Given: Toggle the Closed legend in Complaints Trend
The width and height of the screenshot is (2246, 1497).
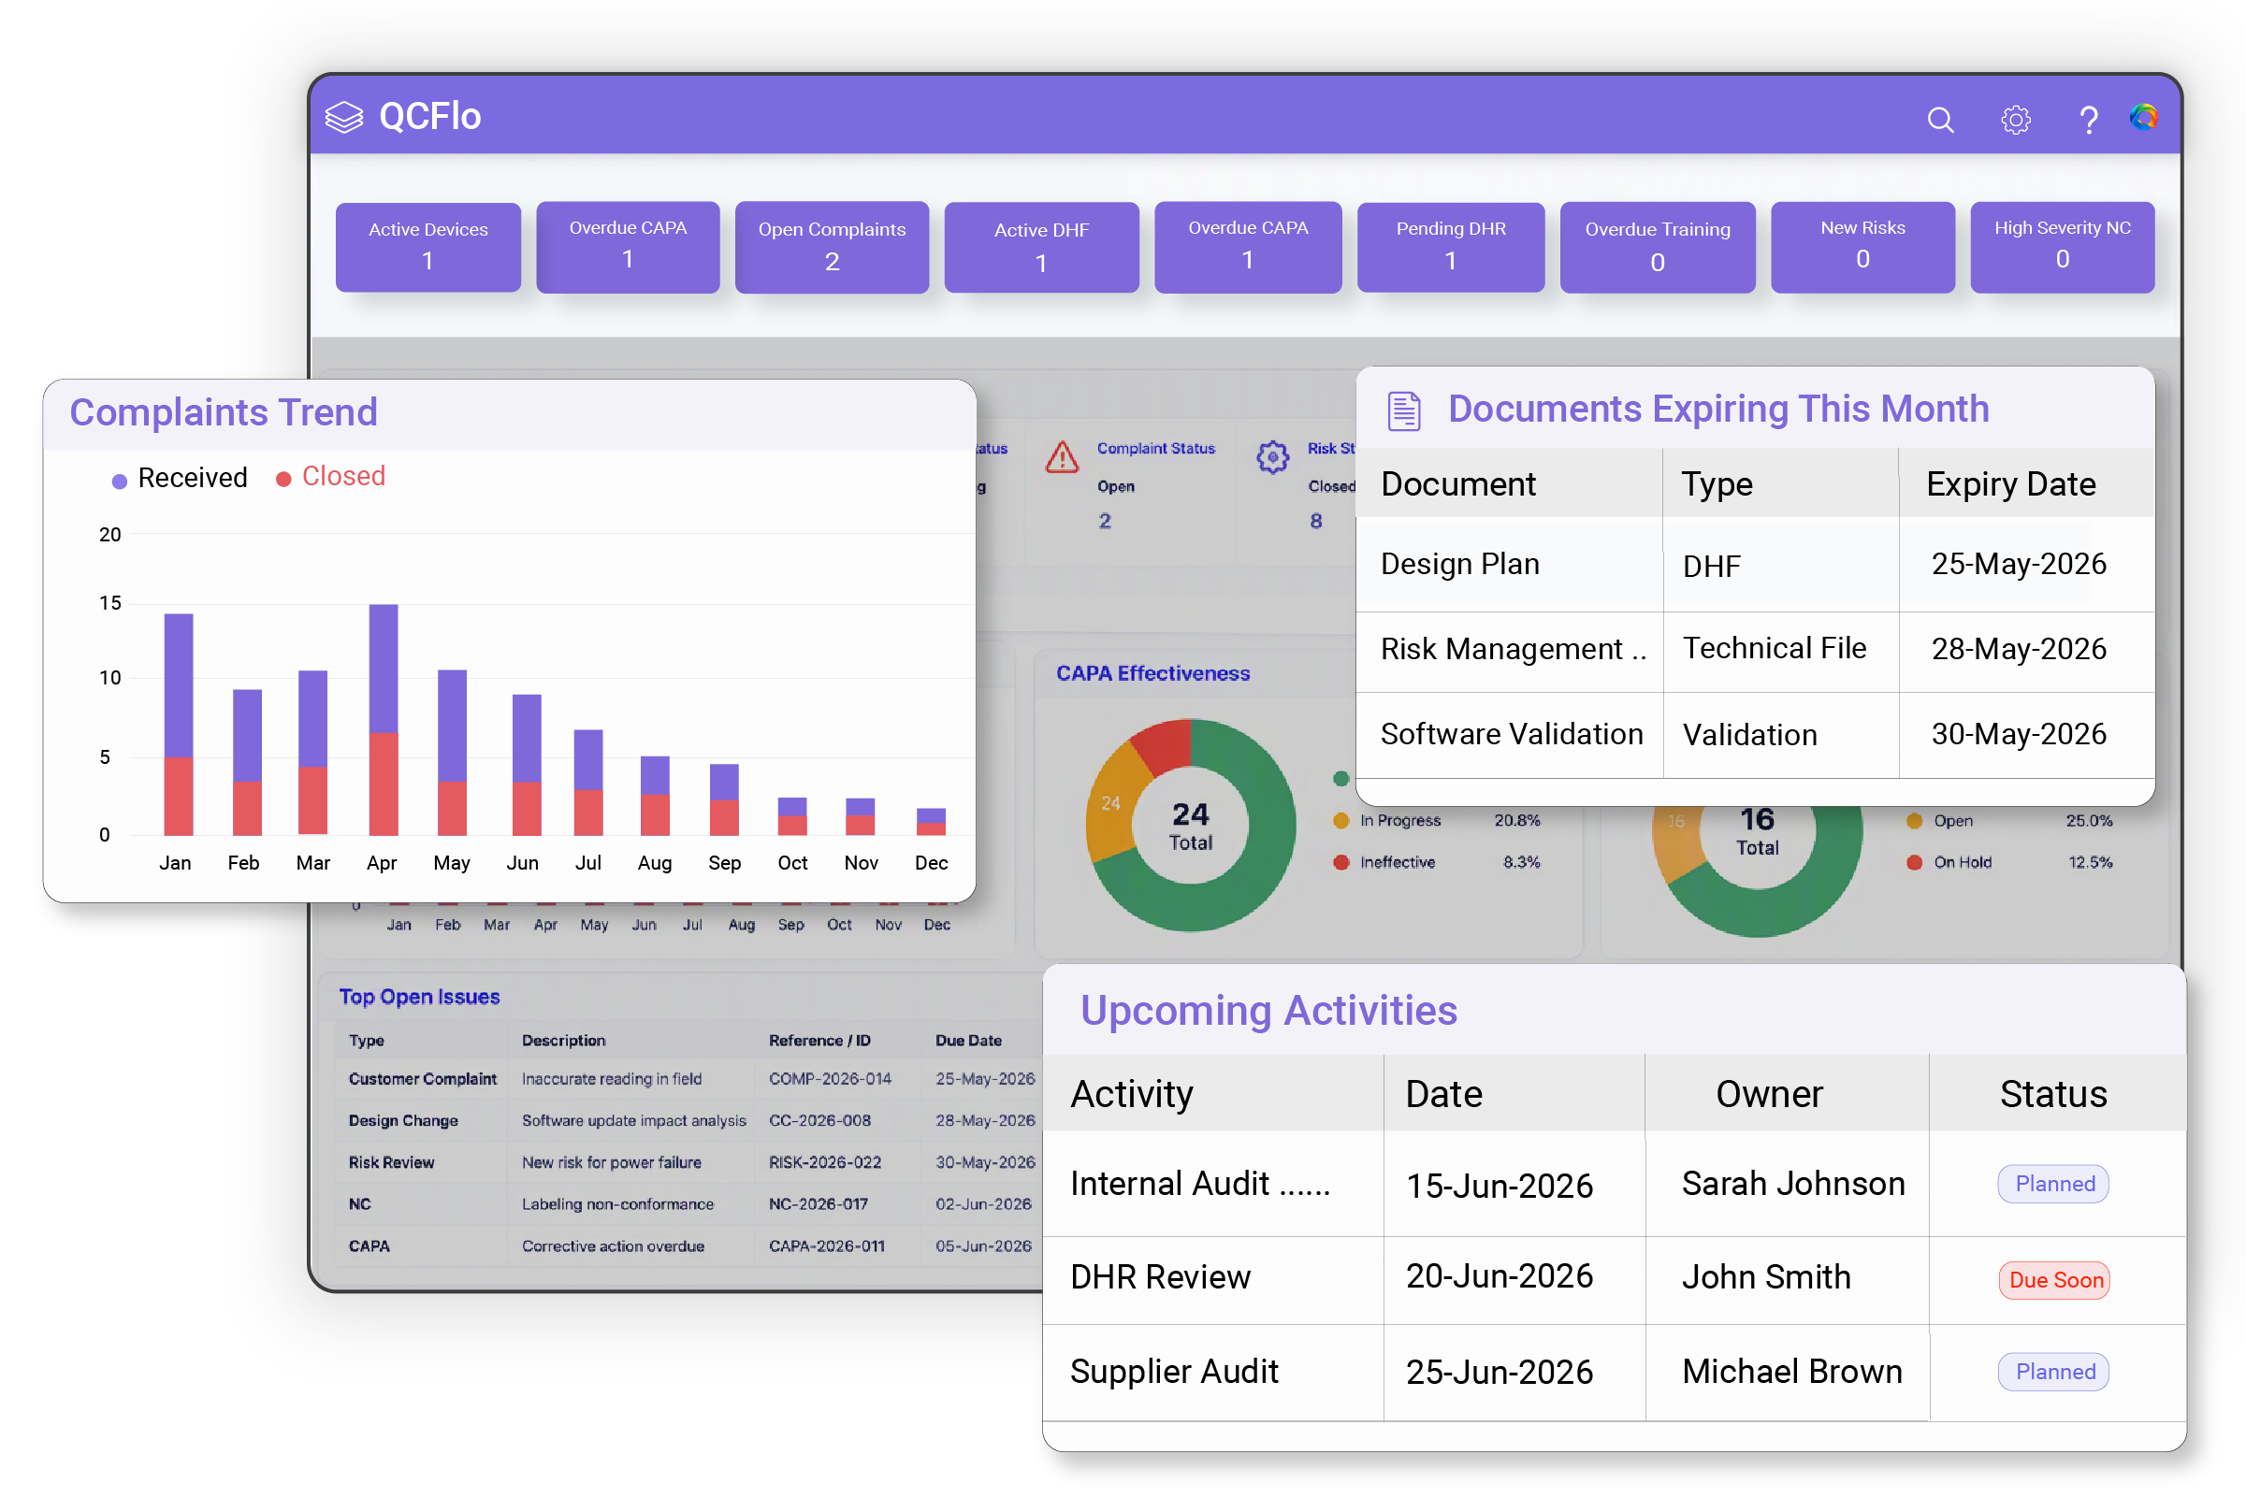Looking at the screenshot, I should pos(330,477).
